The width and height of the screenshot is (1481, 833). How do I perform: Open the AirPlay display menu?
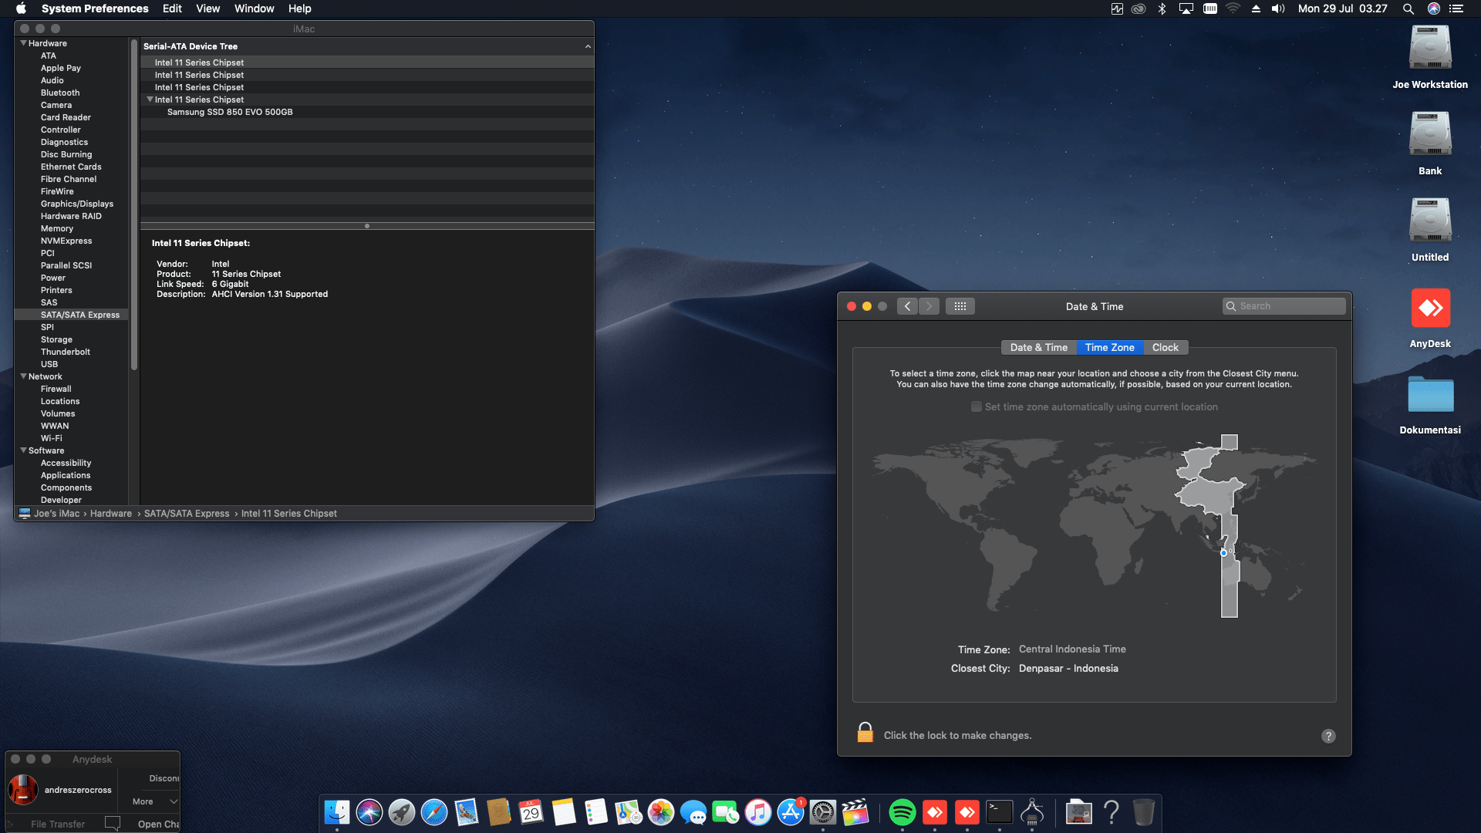(x=1186, y=8)
